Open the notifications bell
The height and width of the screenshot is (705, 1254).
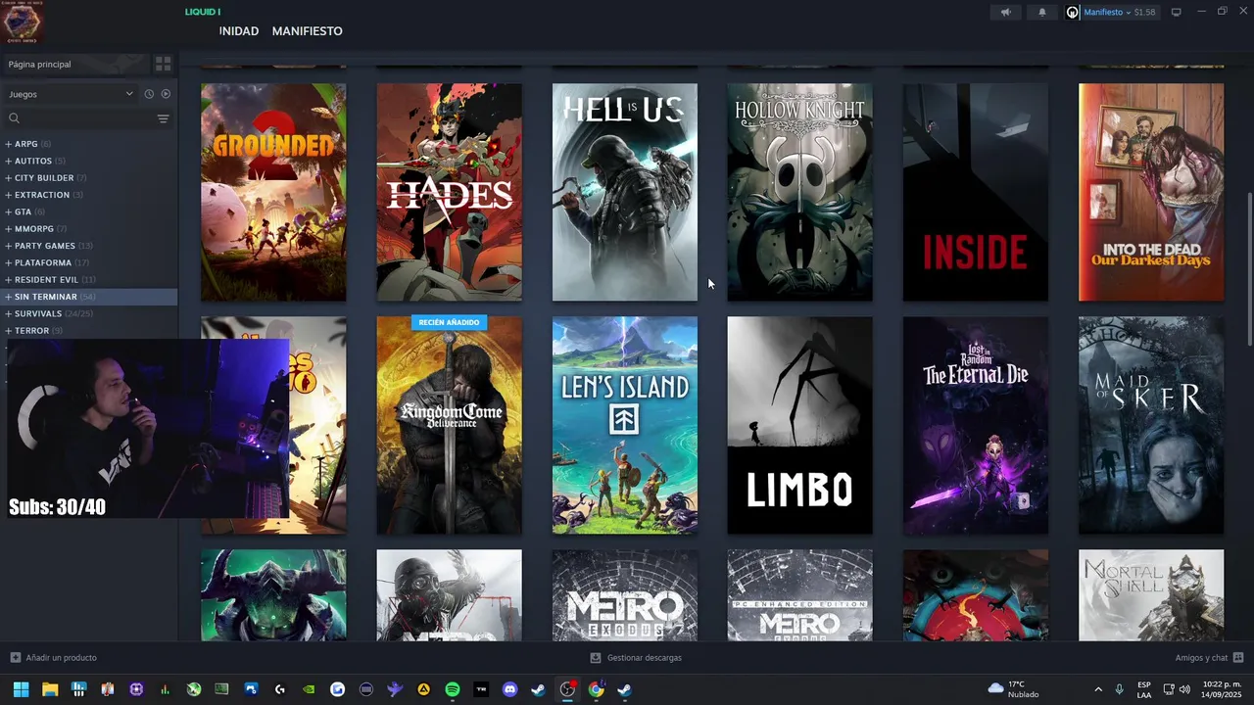point(1042,12)
